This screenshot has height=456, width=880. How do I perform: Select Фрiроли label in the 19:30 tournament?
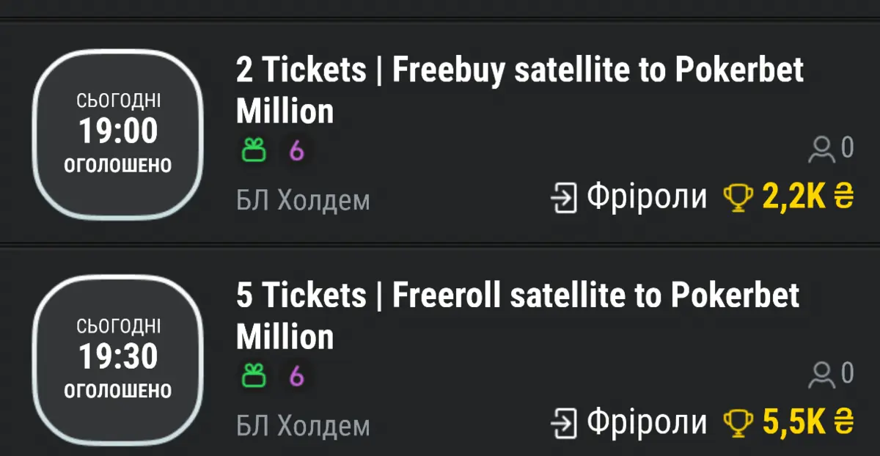pos(646,423)
